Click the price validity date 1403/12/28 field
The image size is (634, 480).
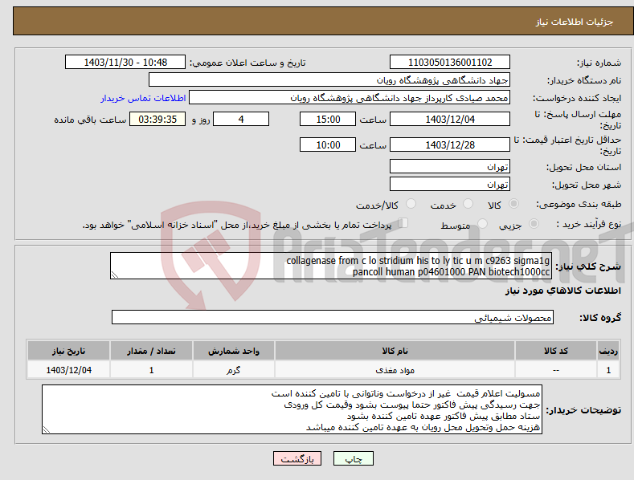click(450, 144)
